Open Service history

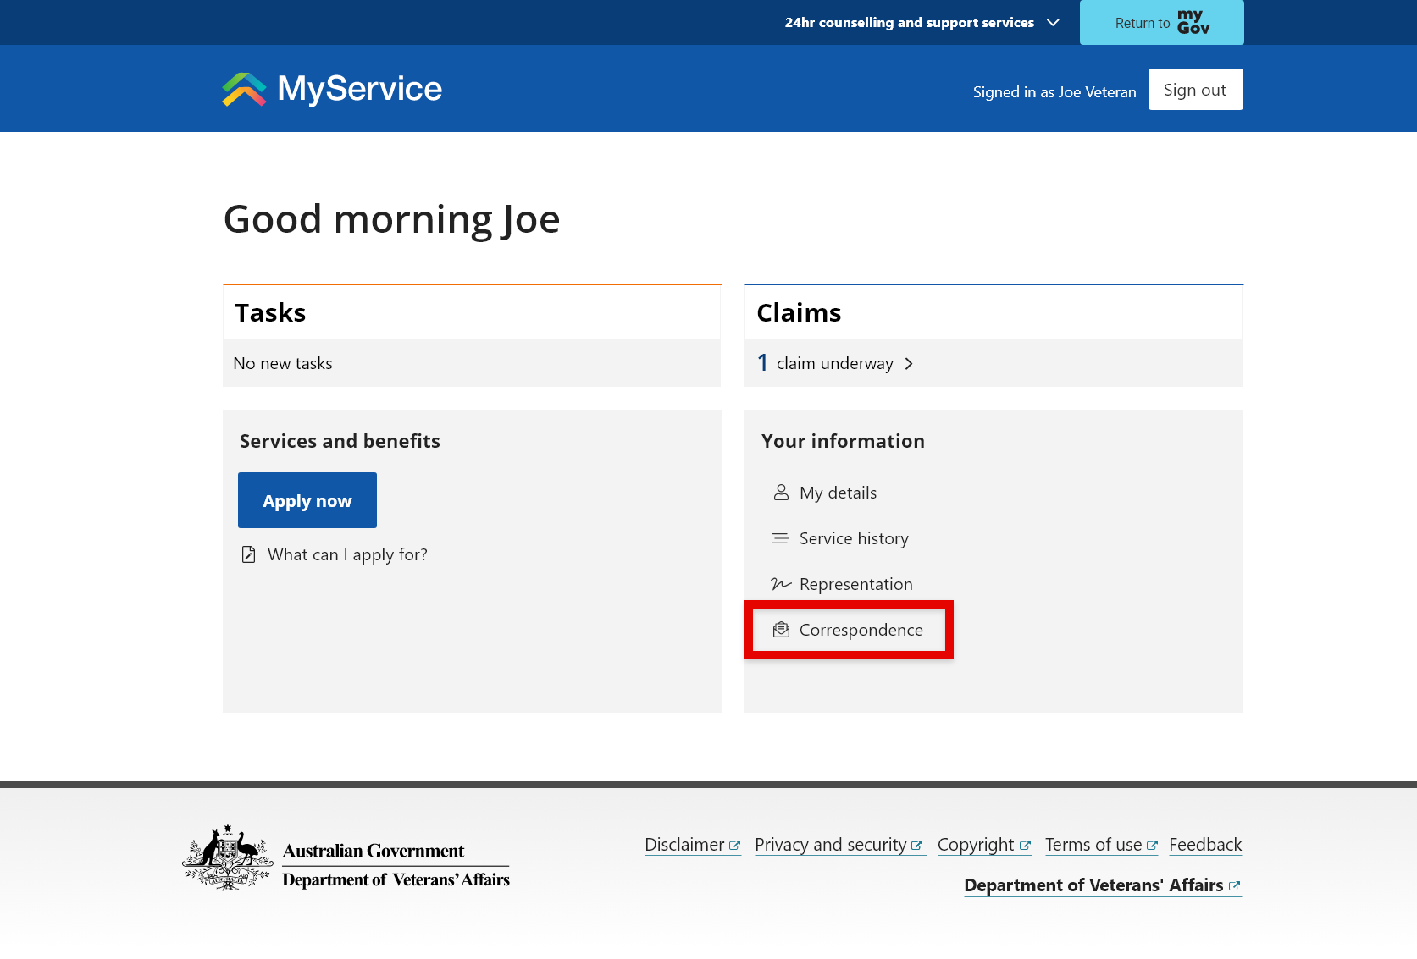tap(854, 538)
